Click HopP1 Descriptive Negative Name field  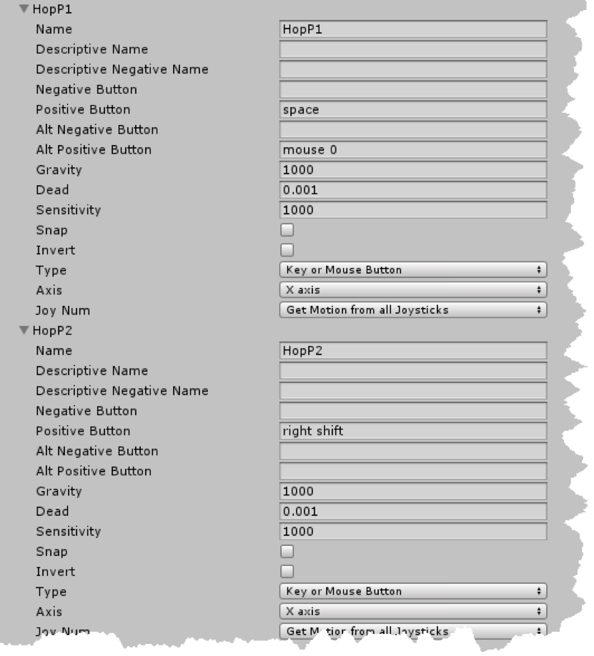click(x=413, y=69)
